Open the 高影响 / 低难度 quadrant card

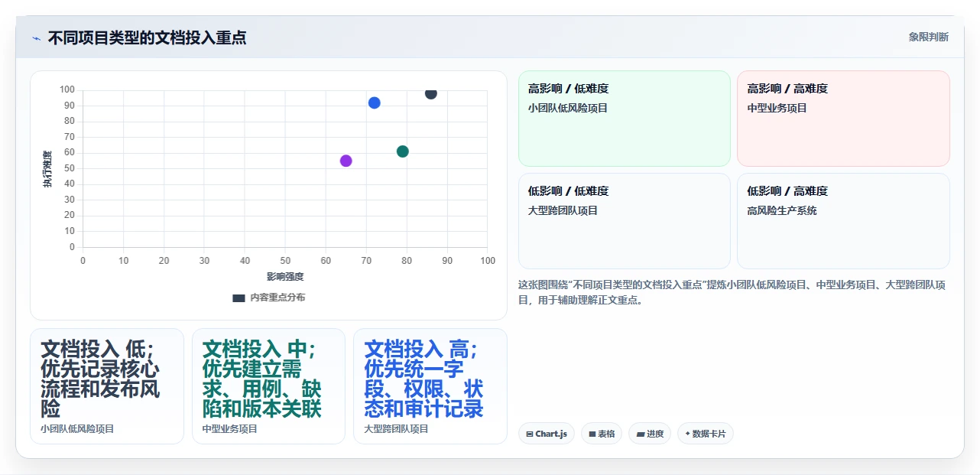[625, 119]
